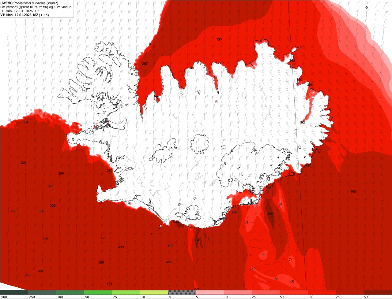Click the green swatch between -100 and -50
Screen dimensions: 392x299
[x=70, y=293]
